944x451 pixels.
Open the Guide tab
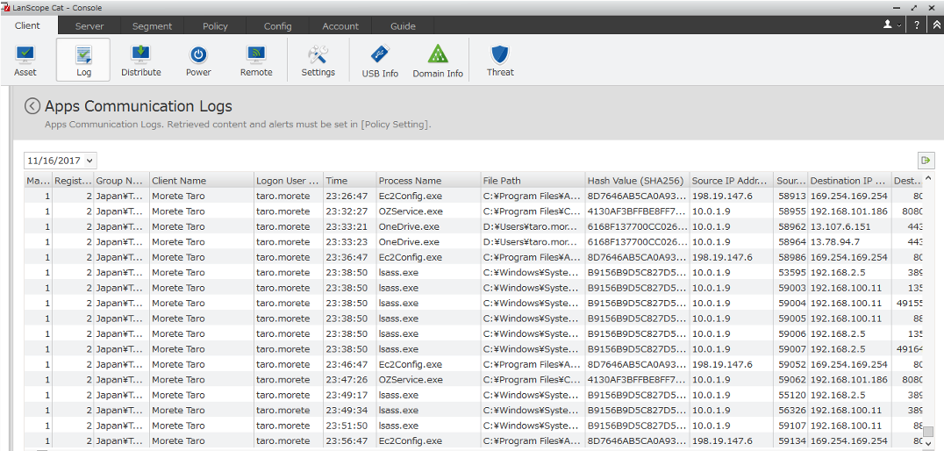[403, 26]
